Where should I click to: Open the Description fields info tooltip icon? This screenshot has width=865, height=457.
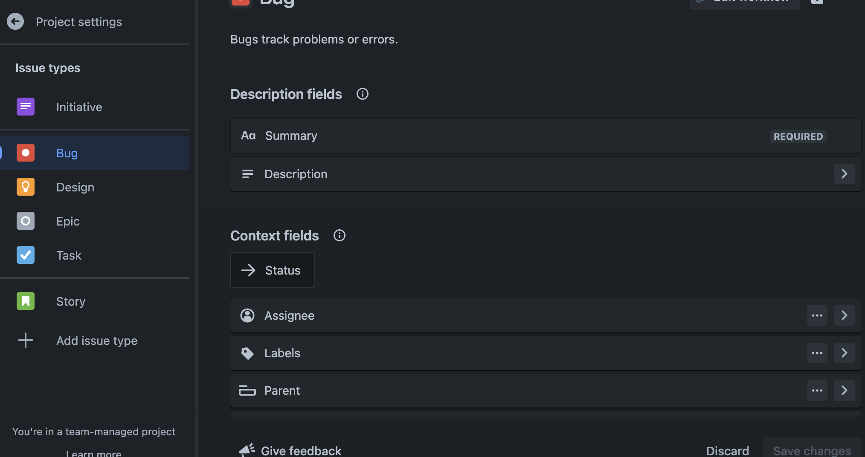pos(362,94)
